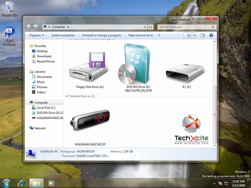Open the Recycle Bin desktop icon
The image size is (251, 188).
pyautogui.click(x=9, y=9)
